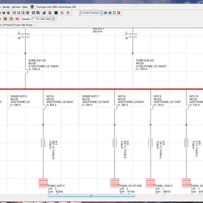Image resolution: width=203 pixels, height=203 pixels.
Task: Open the Modify menu
Action: point(7,7)
